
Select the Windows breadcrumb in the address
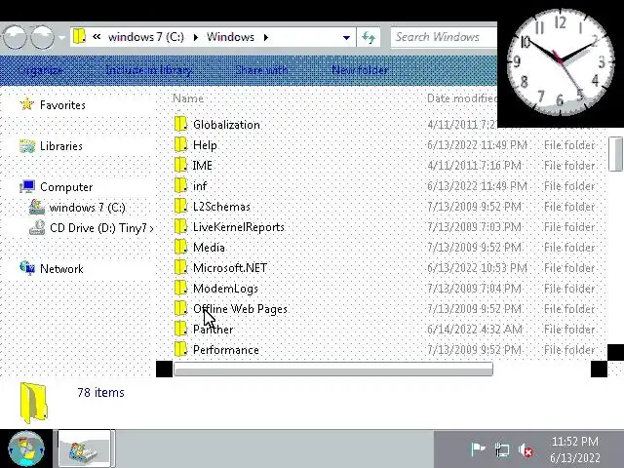(x=230, y=37)
